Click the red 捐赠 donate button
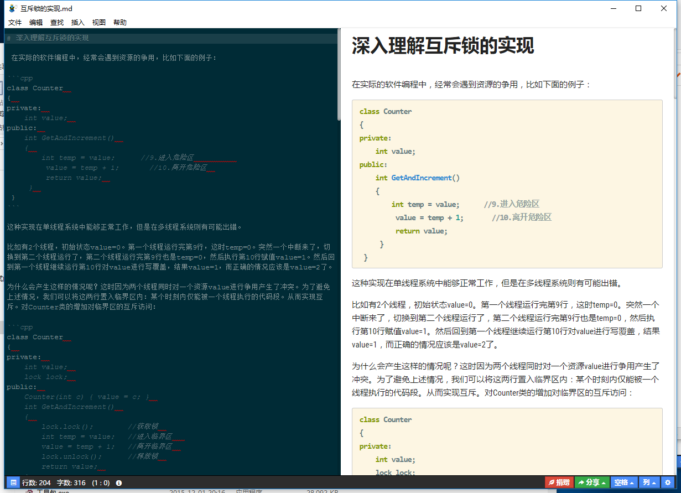Image resolution: width=681 pixels, height=493 pixels. 559,482
